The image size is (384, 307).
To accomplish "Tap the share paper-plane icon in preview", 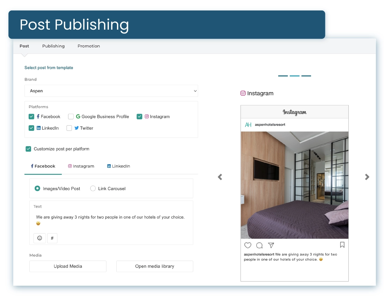I will pyautogui.click(x=271, y=245).
